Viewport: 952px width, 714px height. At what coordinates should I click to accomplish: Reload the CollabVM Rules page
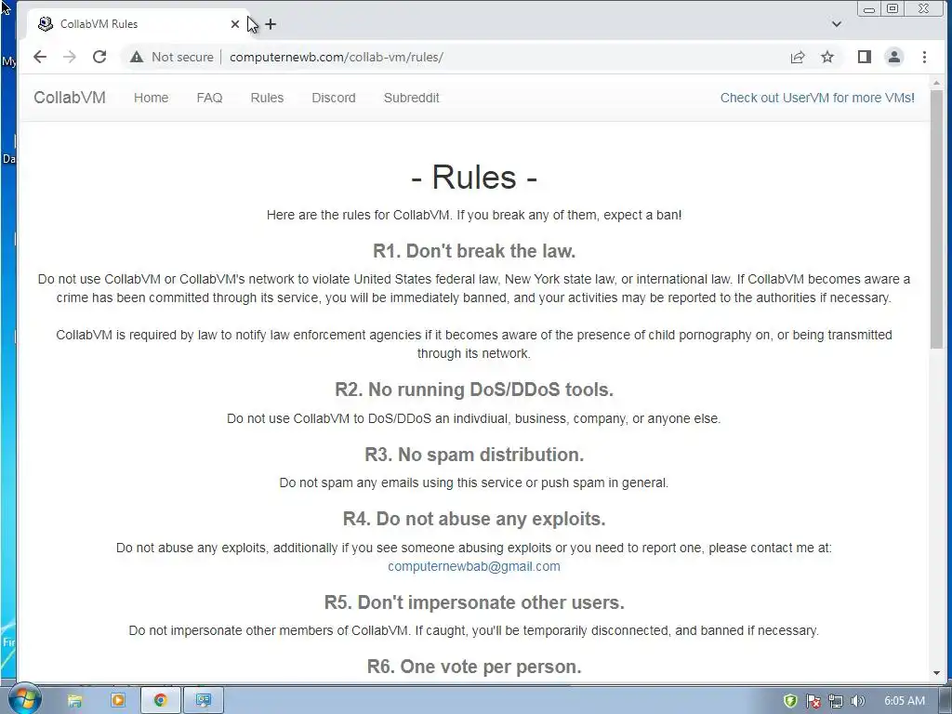coord(99,57)
